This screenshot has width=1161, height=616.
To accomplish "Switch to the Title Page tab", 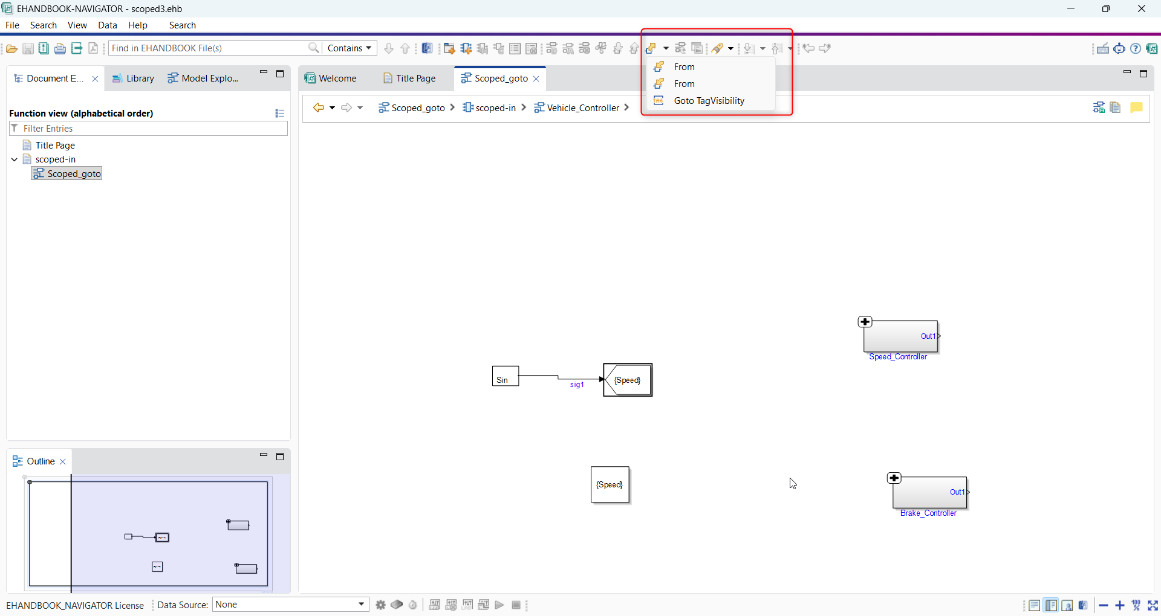I will coord(409,78).
